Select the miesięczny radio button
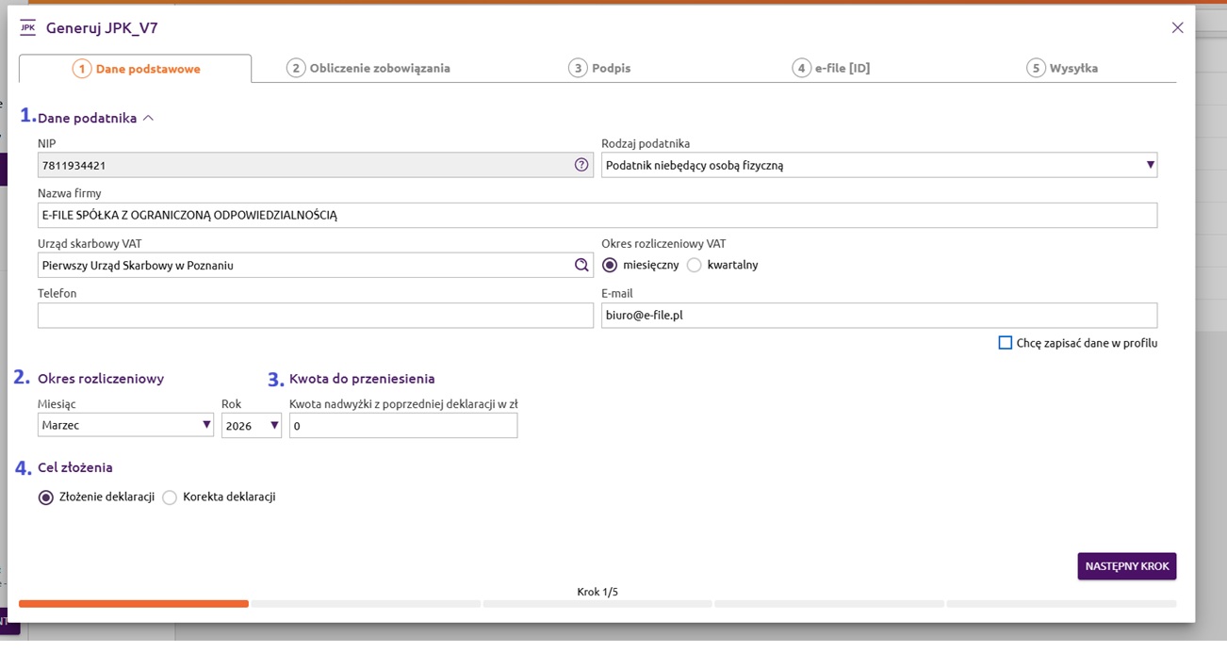 click(x=610, y=266)
